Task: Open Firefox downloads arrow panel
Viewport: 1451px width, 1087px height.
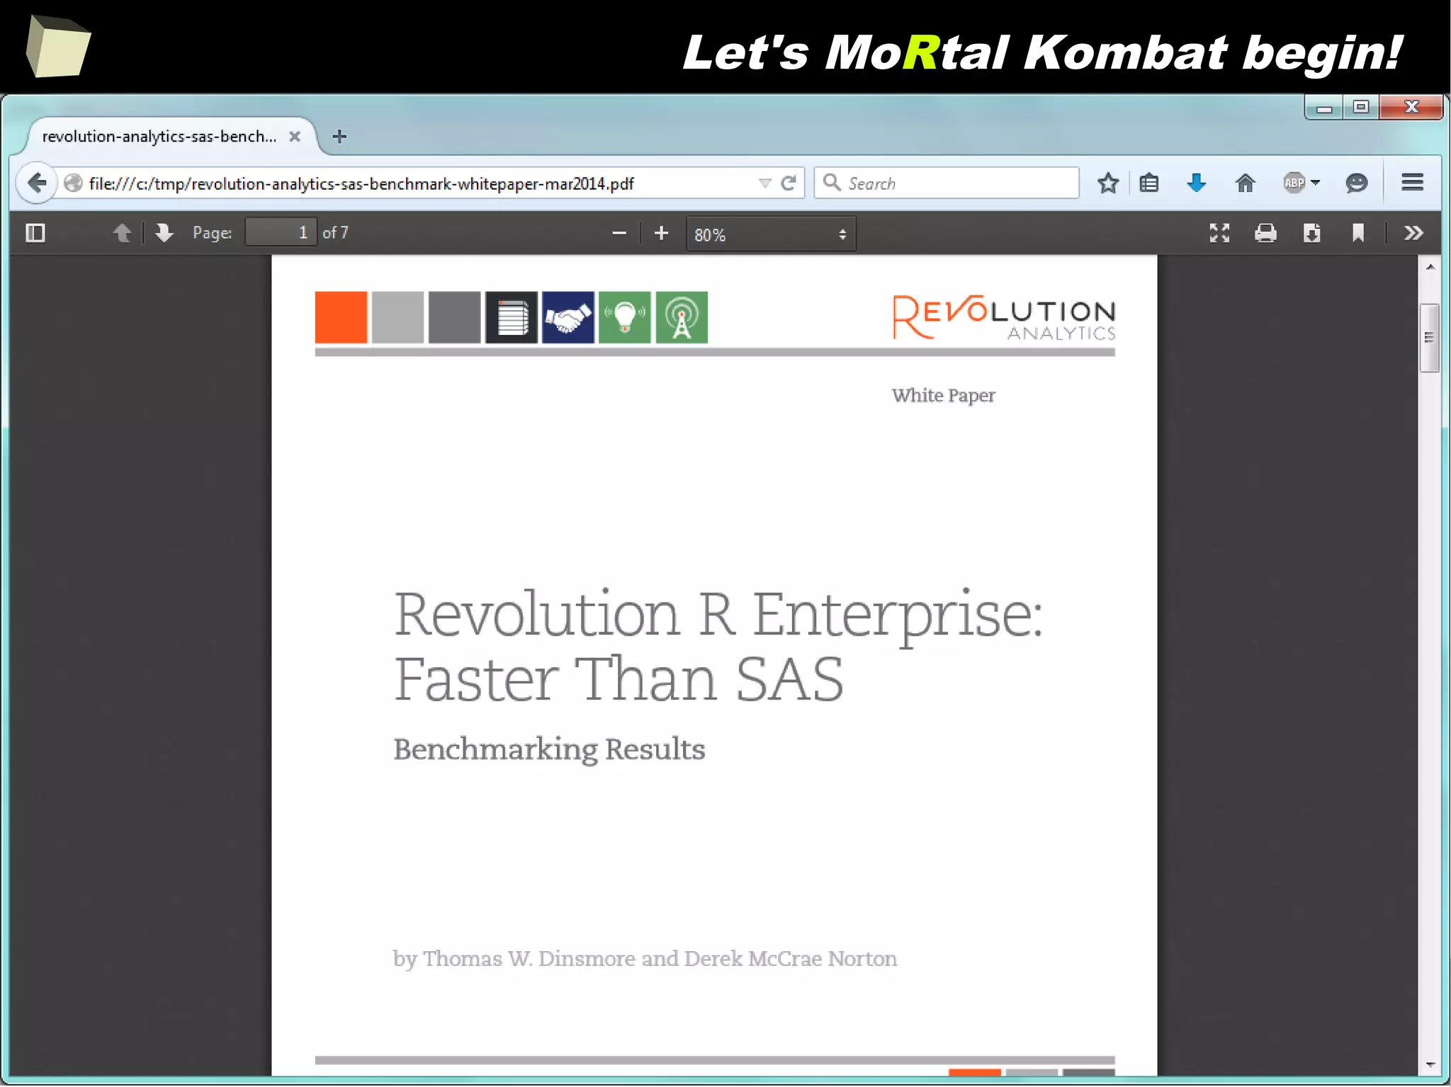Action: pos(1196,183)
